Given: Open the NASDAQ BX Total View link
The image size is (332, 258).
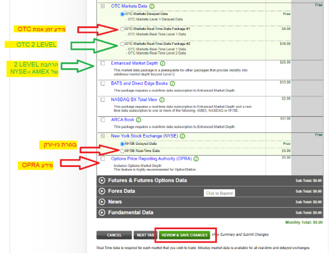Looking at the screenshot, I should [134, 99].
